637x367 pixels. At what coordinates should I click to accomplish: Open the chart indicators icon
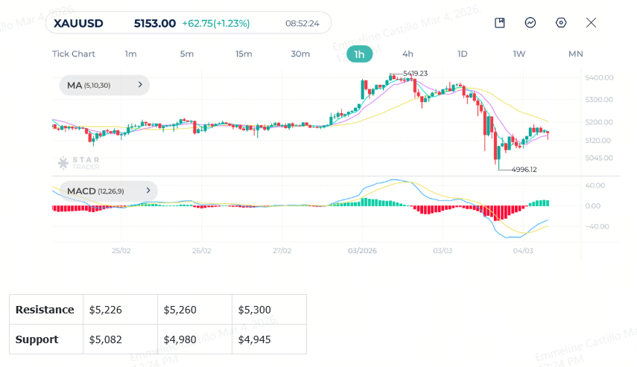(x=530, y=23)
